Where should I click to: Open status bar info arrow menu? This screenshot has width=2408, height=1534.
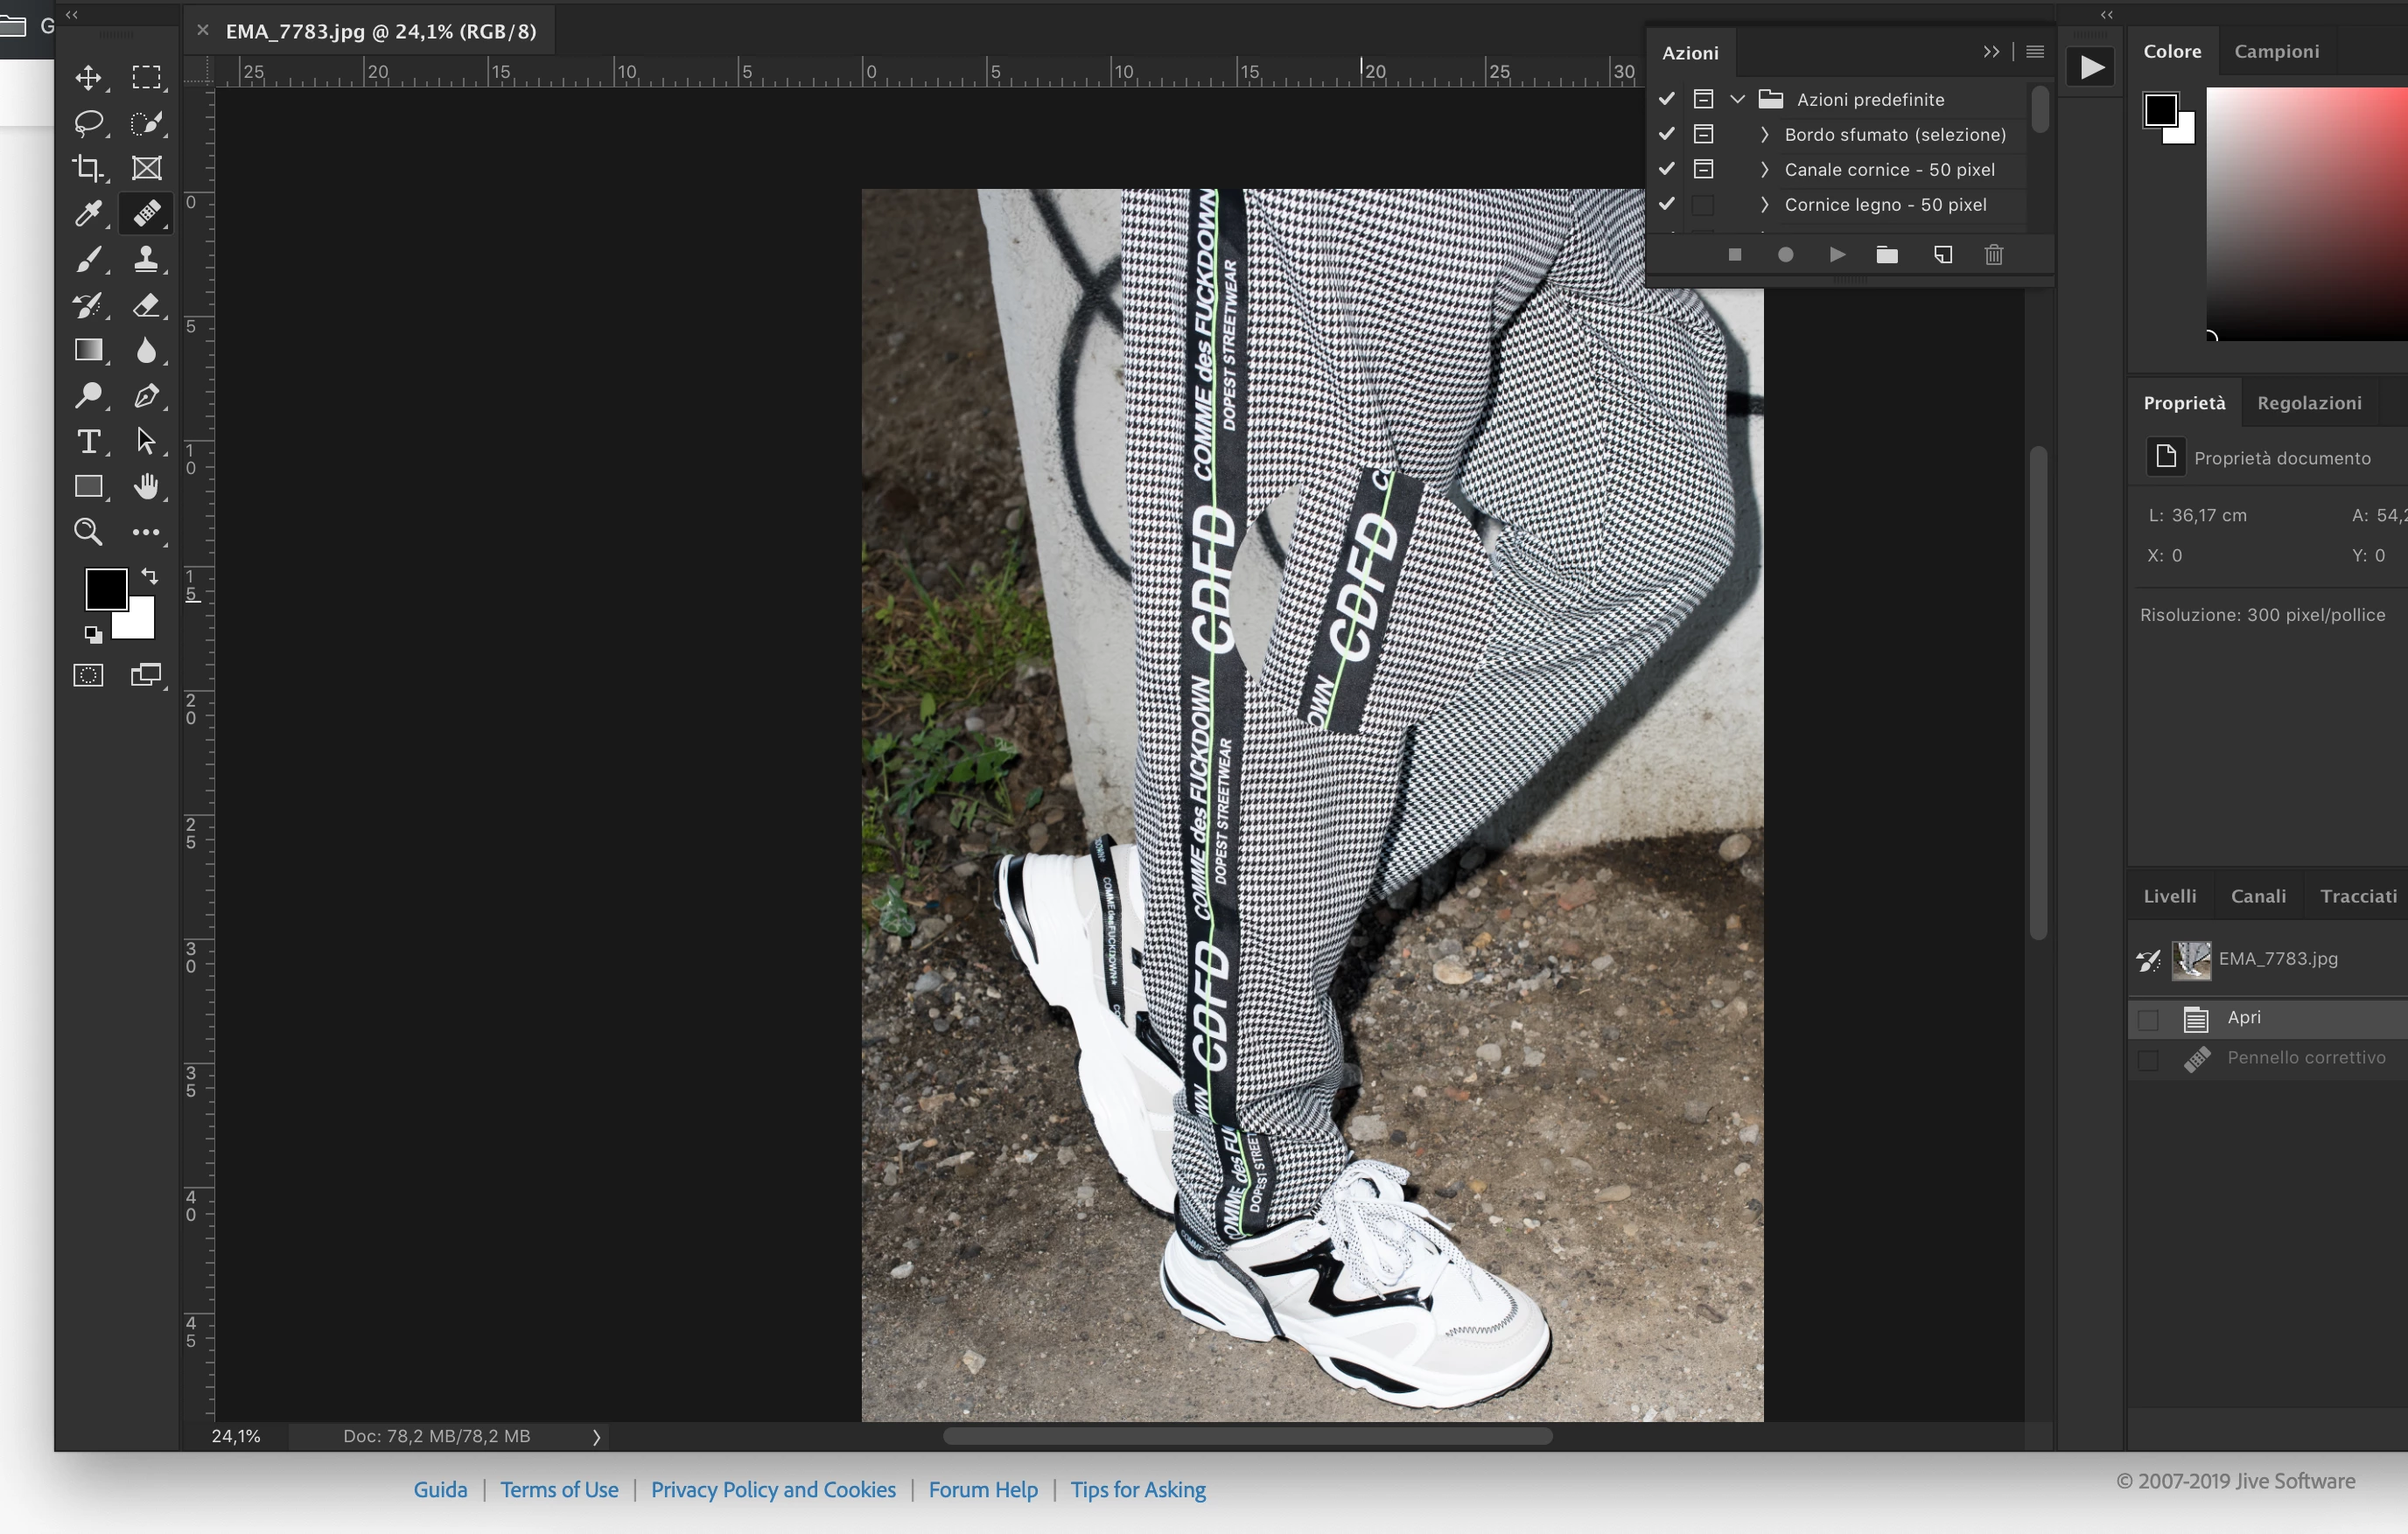596,1437
